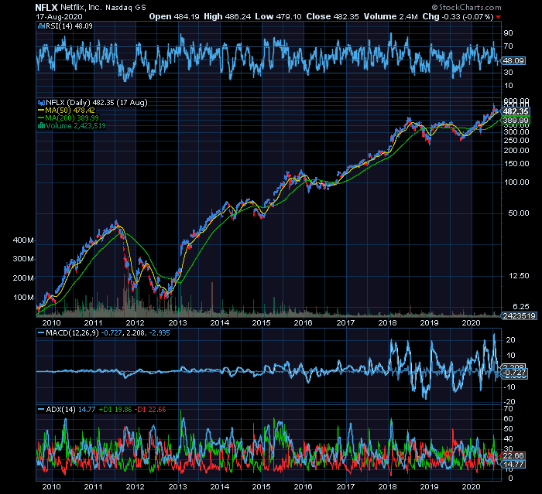Image resolution: width=542 pixels, height=494 pixels.
Task: Click the 2011 year label below the ADX panel
Action: (x=94, y=487)
